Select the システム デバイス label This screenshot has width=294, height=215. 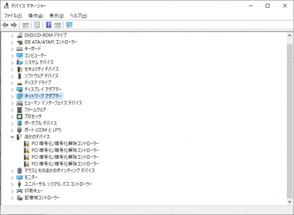[39, 62]
